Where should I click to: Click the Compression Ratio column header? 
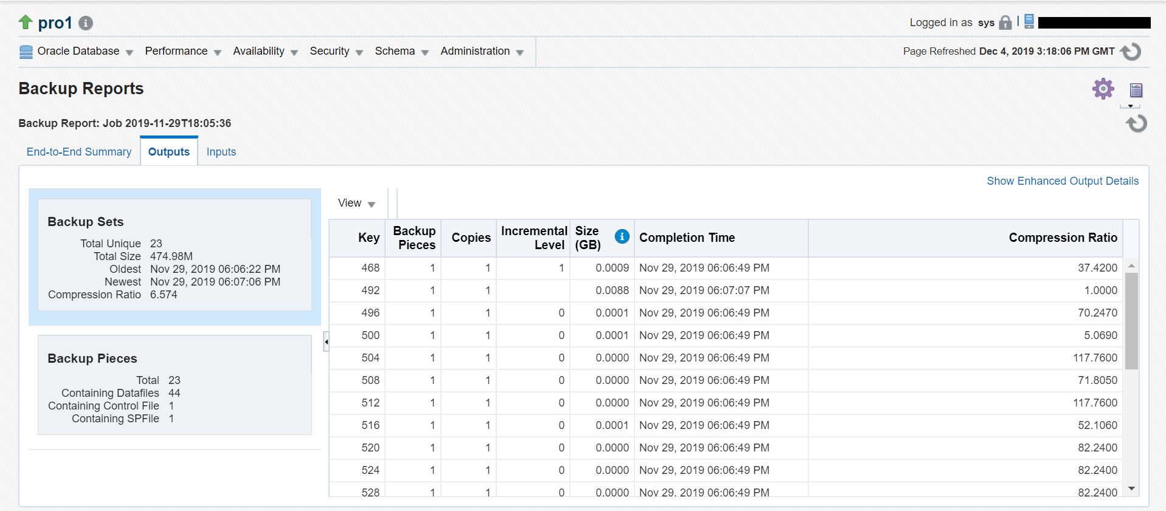(x=966, y=238)
